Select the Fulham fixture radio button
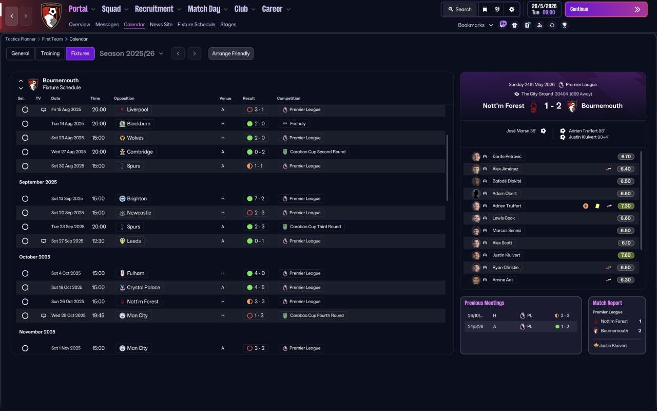 (x=25, y=273)
